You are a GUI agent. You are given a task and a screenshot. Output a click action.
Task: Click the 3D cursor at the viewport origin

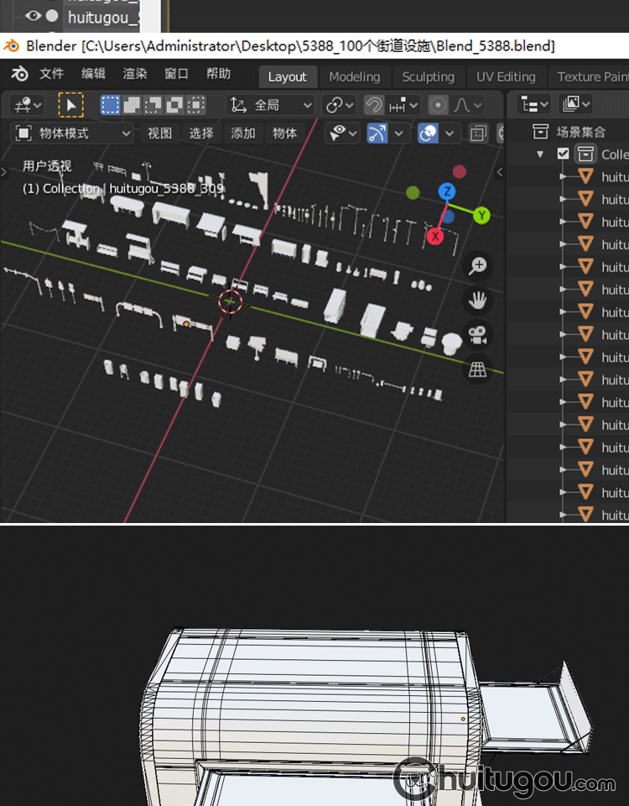231,300
